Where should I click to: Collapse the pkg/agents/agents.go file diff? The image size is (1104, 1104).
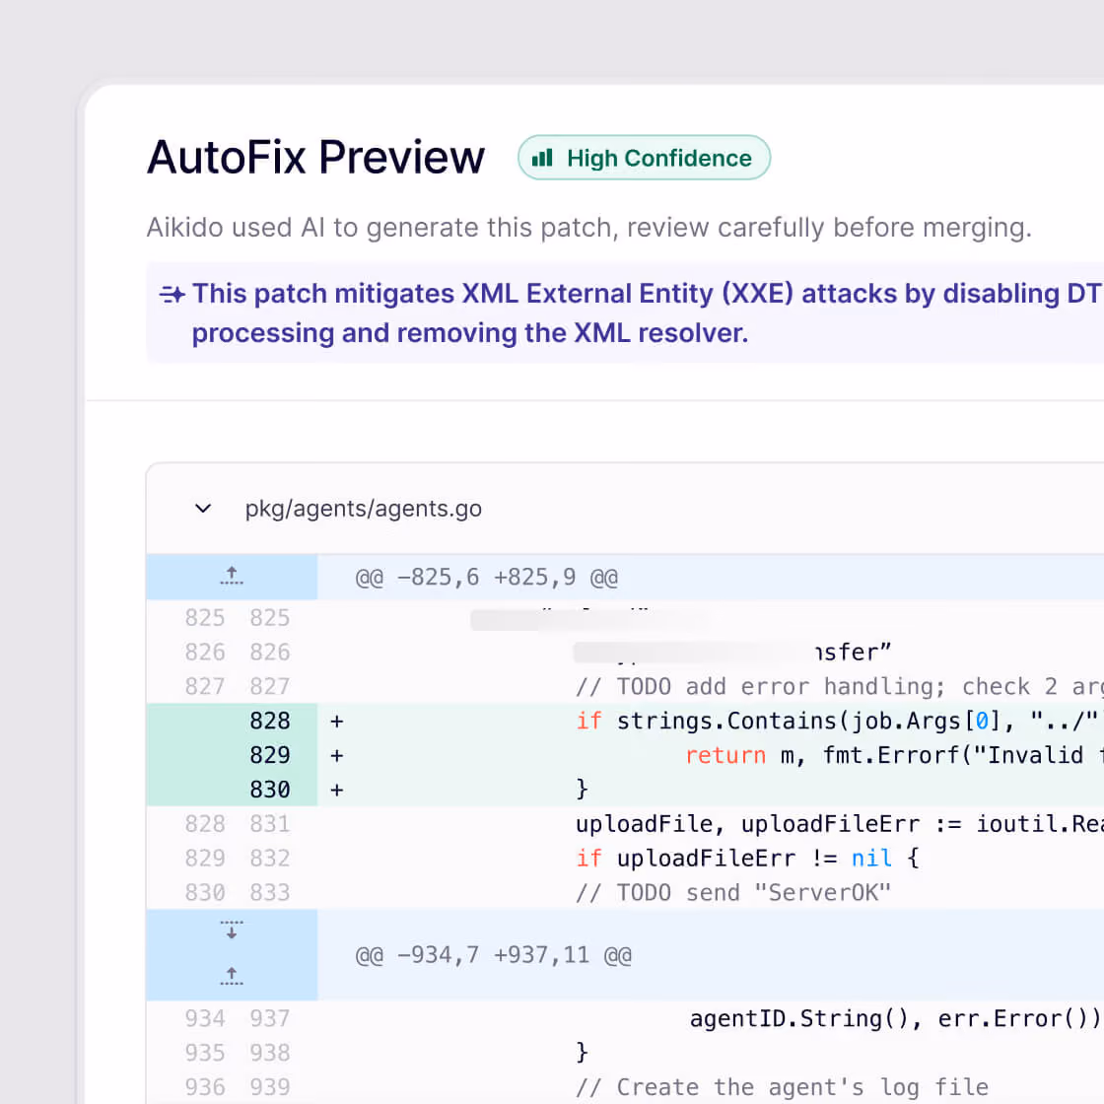click(x=203, y=509)
